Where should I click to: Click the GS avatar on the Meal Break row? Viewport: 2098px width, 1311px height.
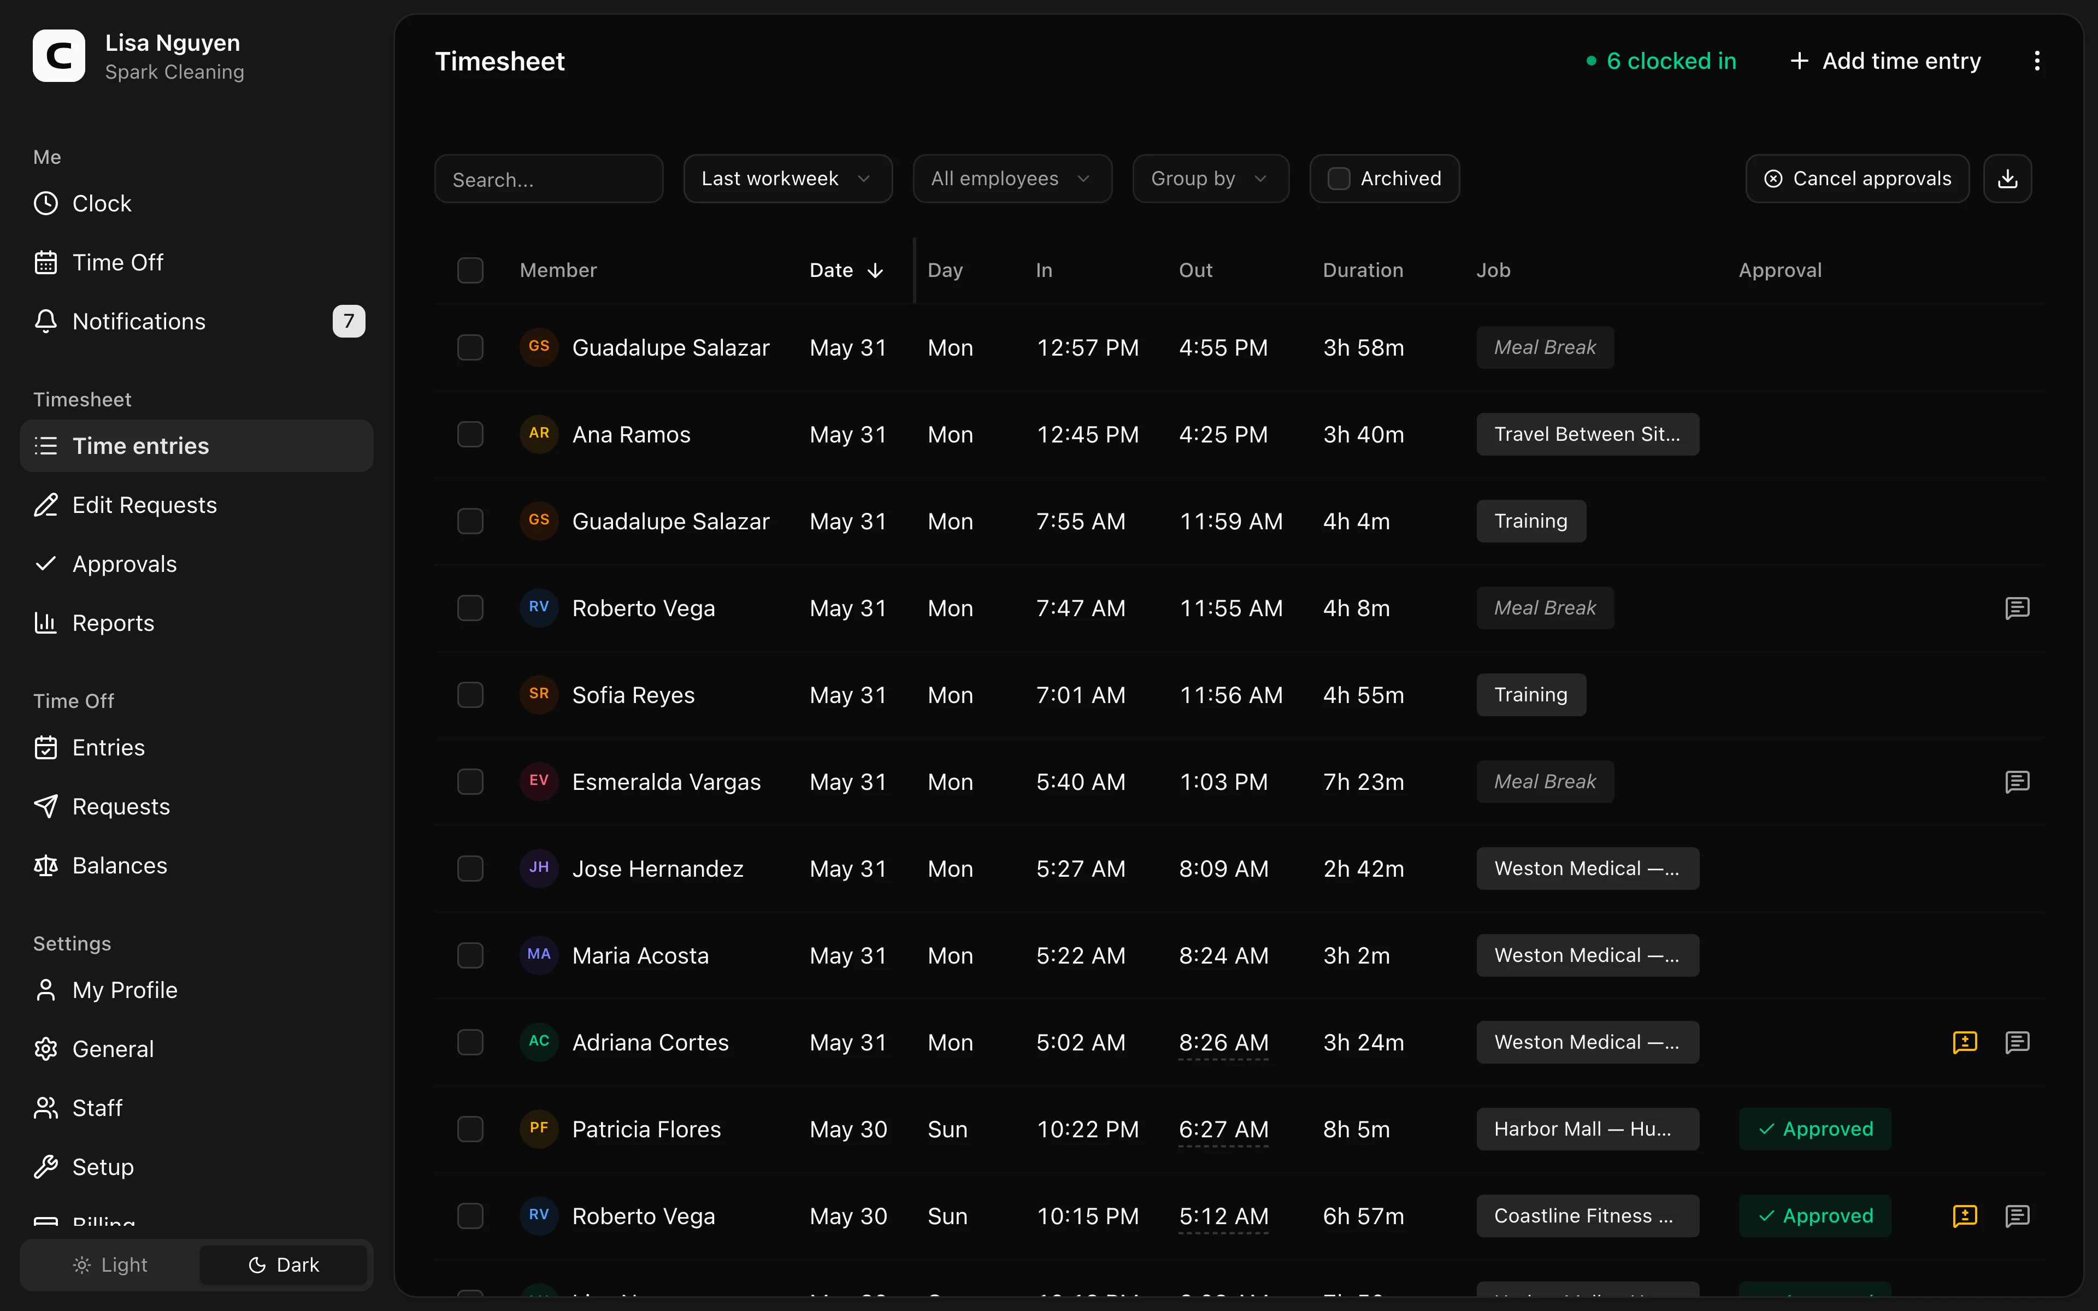[x=538, y=347]
